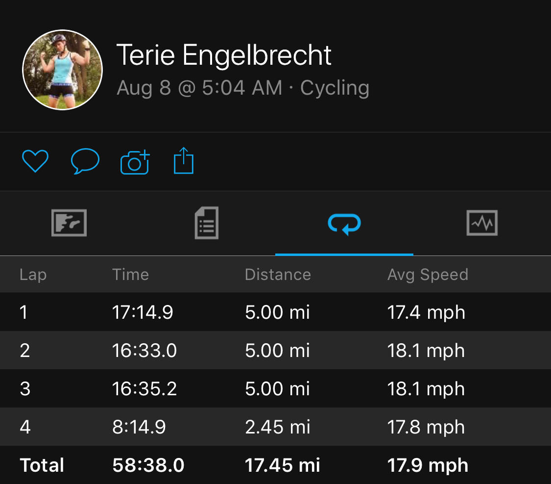
Task: Select lap 3 row with 16:35.2 time
Action: 275,389
